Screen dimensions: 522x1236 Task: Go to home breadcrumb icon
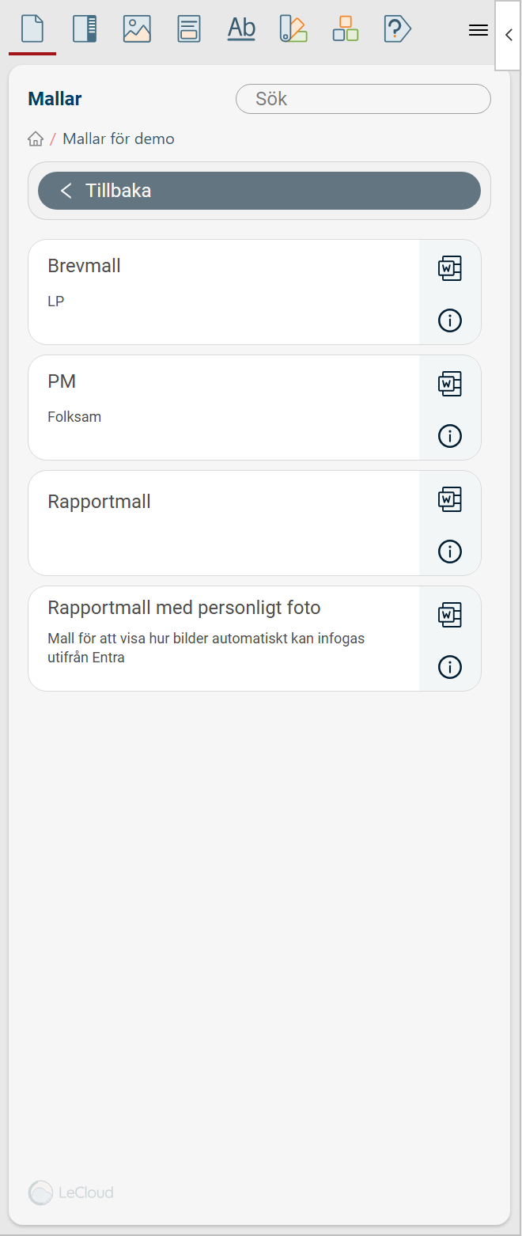[x=36, y=139]
